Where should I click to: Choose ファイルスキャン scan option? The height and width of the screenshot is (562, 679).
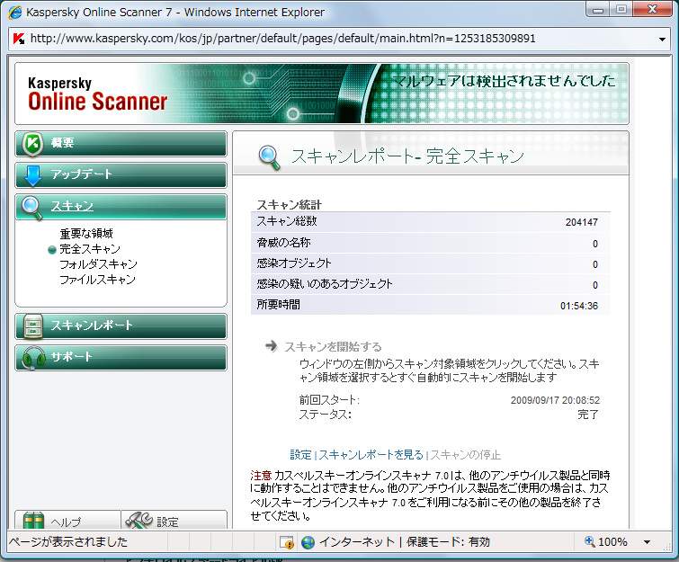[x=97, y=280]
